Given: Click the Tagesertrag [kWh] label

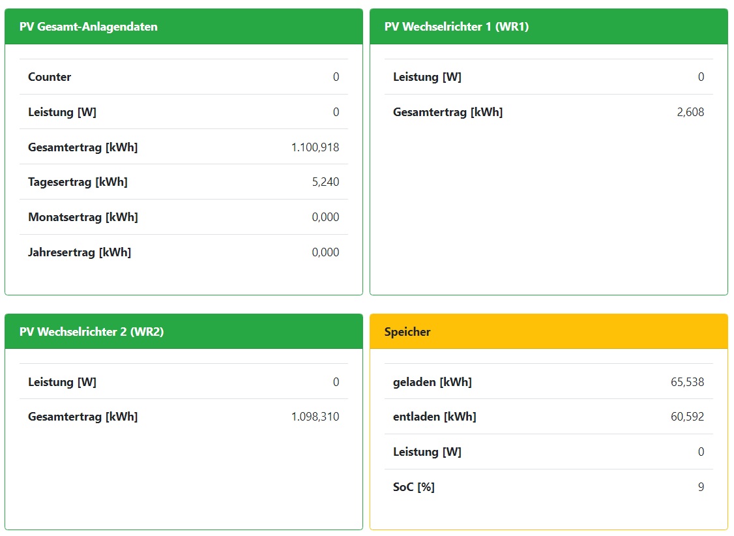Looking at the screenshot, I should pyautogui.click(x=78, y=182).
